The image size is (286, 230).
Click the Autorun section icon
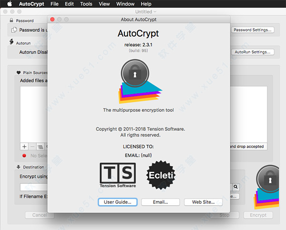coord(11,41)
